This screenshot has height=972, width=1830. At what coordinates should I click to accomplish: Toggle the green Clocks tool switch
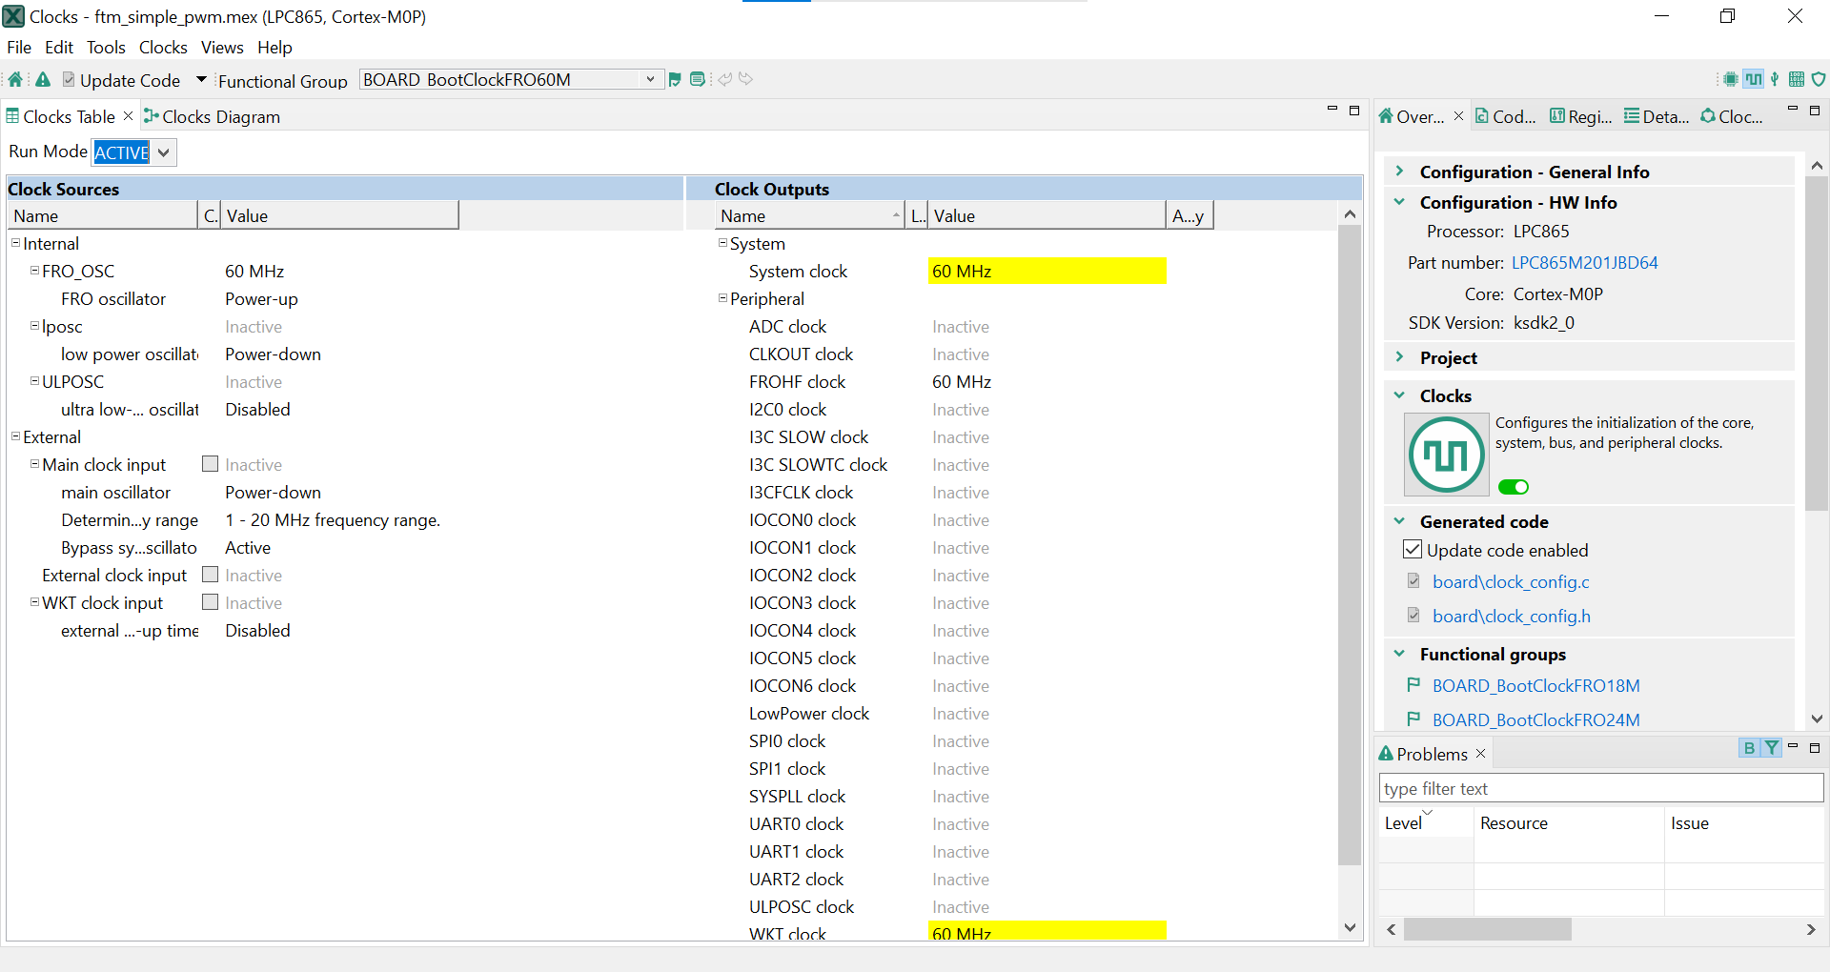click(1513, 487)
